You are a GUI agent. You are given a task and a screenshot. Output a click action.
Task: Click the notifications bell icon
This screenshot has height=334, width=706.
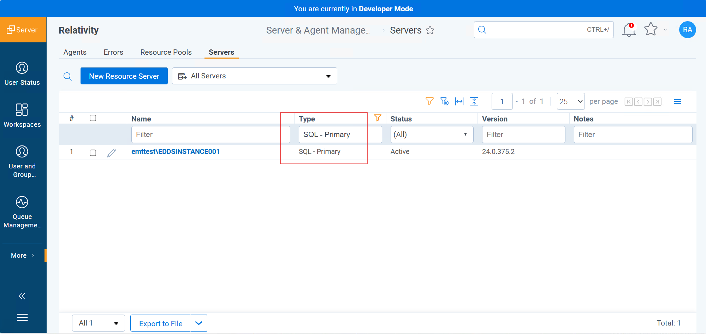tap(629, 30)
